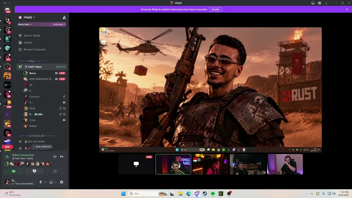This screenshot has width=352, height=198.
Task: Open the Discord inbox icon
Action: click(x=313, y=3)
